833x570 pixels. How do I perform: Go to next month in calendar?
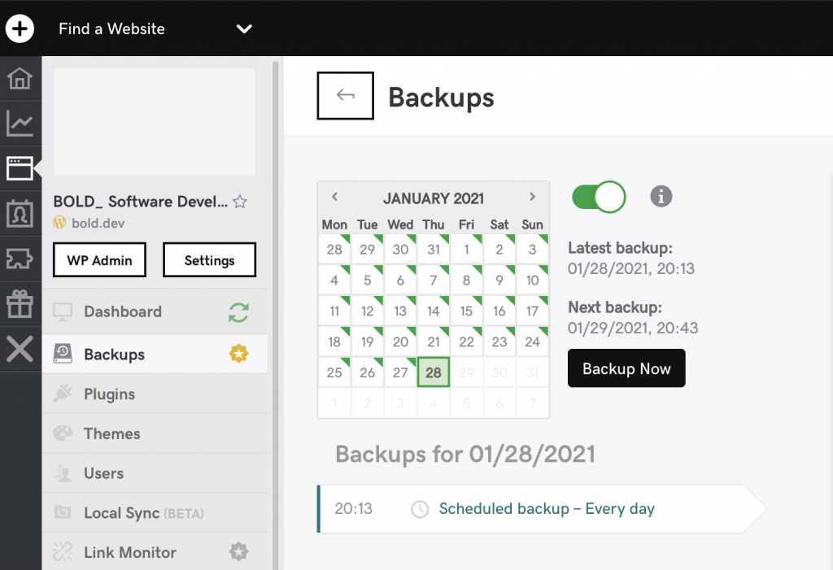532,197
